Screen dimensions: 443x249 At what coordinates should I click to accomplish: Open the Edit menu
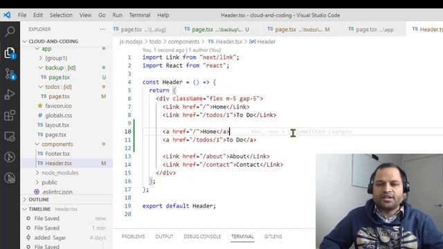38,15
